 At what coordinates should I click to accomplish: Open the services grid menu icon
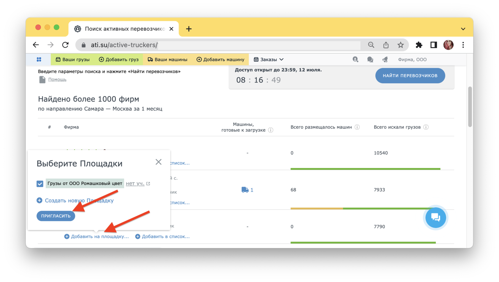pos(39,60)
